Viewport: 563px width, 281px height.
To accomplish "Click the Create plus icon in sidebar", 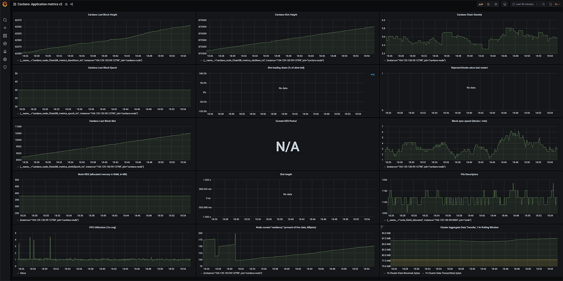I will [x=5, y=28].
